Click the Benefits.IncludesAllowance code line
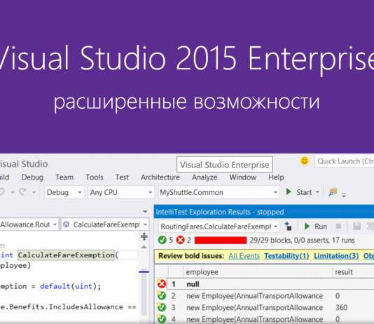The image size is (374, 324). (x=68, y=306)
